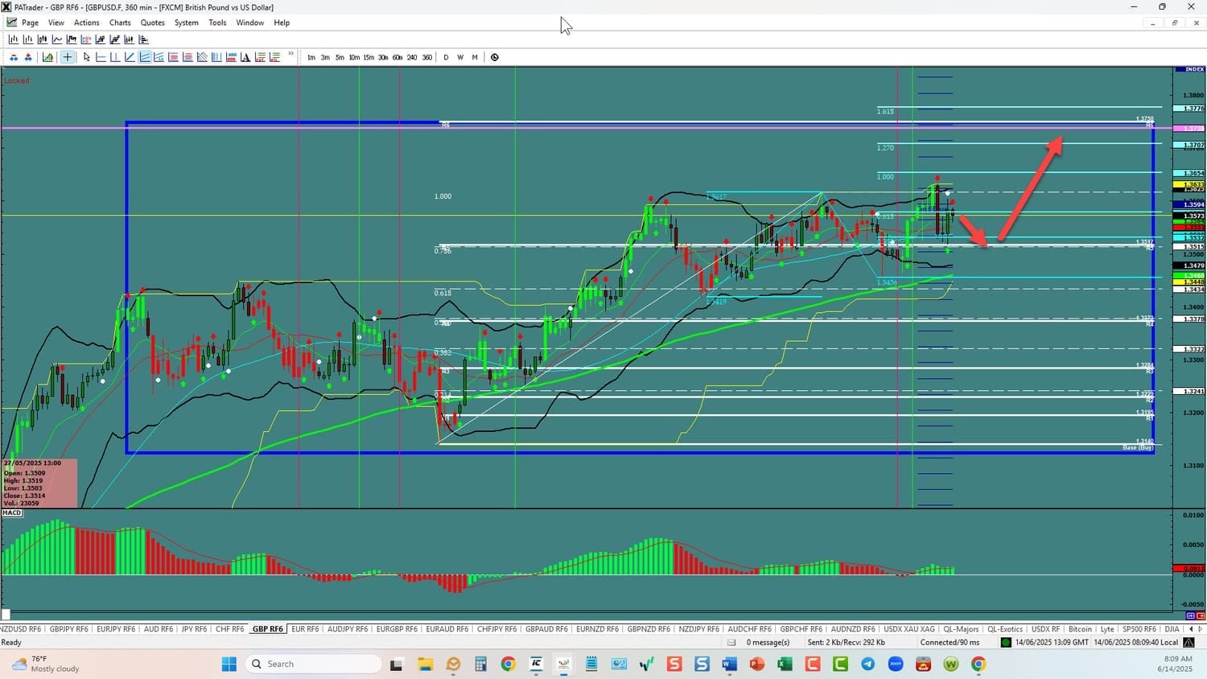This screenshot has height=679, width=1207.
Task: Click the MACD indicator label
Action: click(x=12, y=512)
